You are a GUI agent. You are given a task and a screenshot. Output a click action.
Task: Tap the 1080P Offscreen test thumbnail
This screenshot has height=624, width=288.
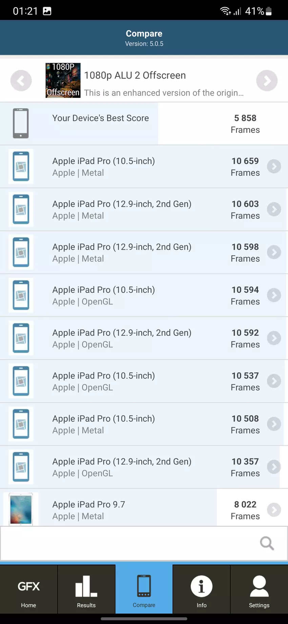click(63, 81)
